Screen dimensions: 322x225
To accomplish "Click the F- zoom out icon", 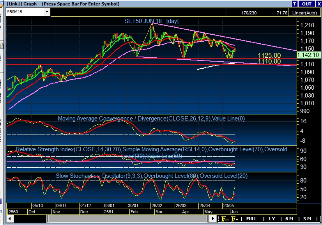I will tap(235, 219).
